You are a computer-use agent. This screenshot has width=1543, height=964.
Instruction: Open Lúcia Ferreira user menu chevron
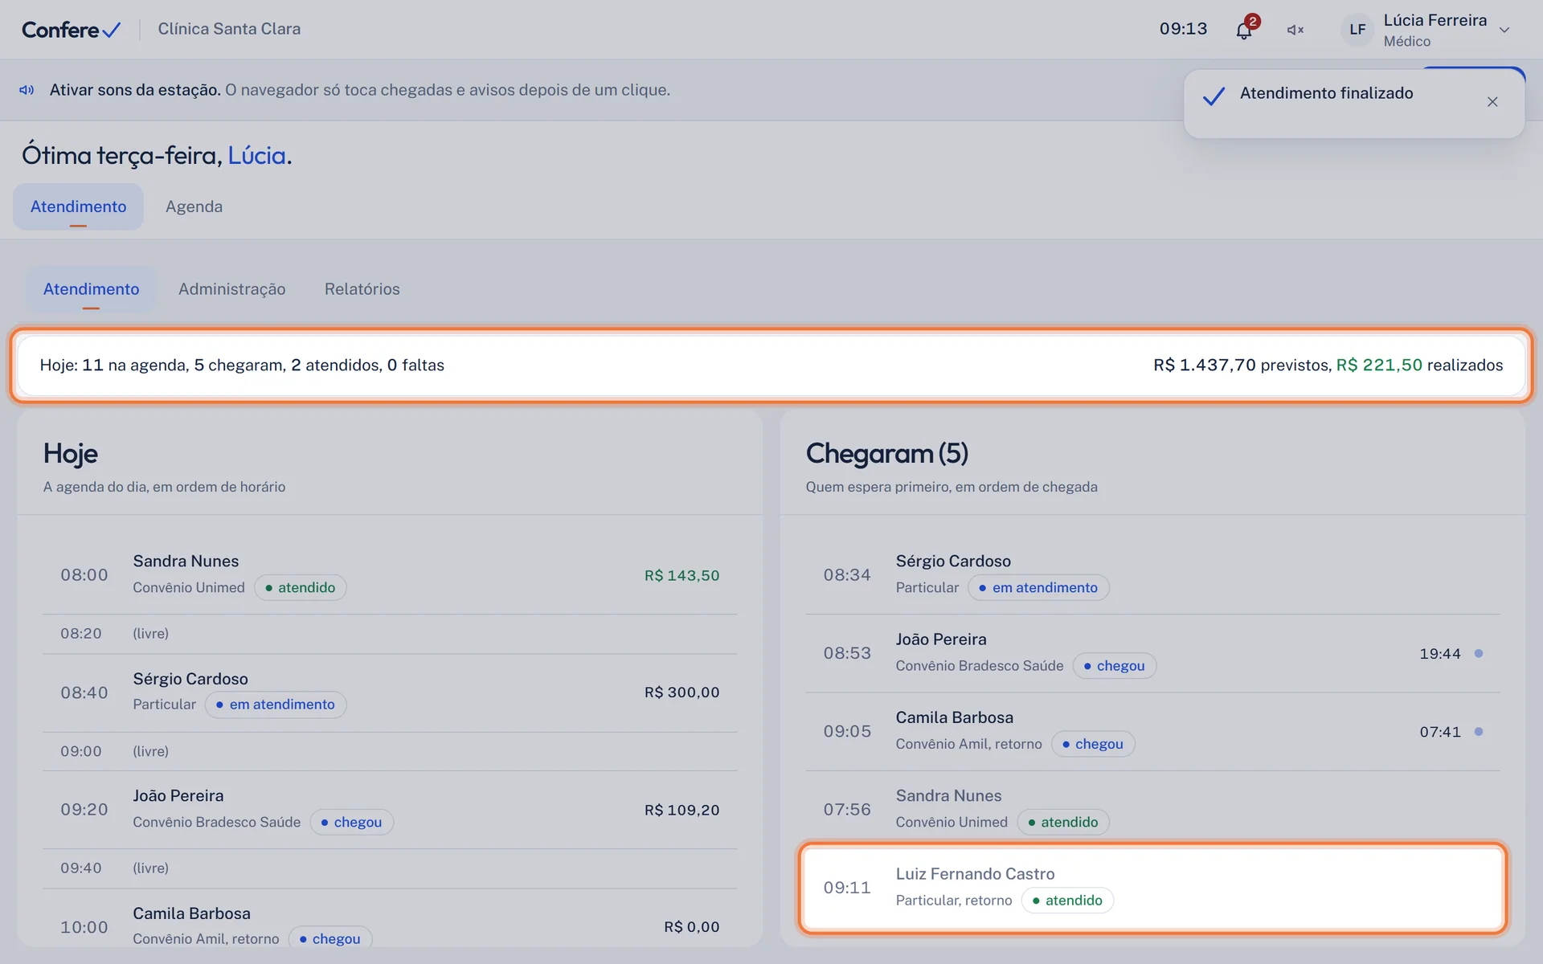point(1504,30)
